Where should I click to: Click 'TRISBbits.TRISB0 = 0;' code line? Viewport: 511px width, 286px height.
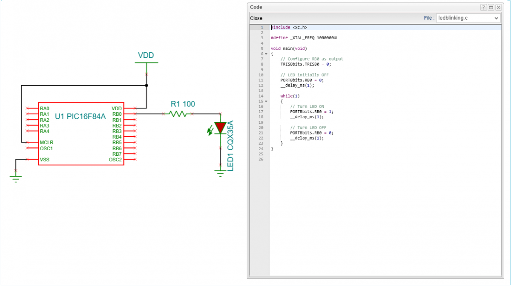click(305, 64)
